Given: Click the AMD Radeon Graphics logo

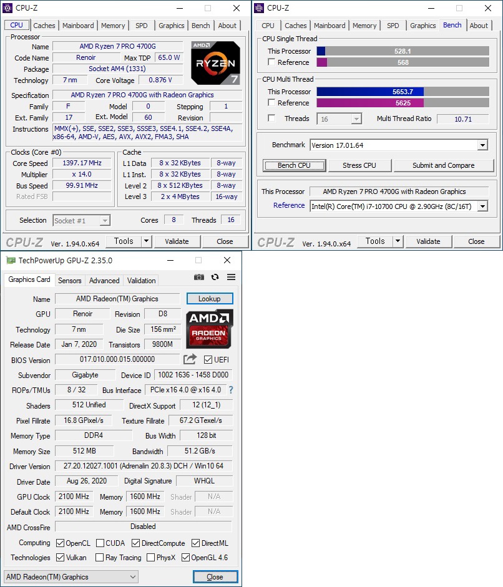Looking at the screenshot, I should 209,329.
